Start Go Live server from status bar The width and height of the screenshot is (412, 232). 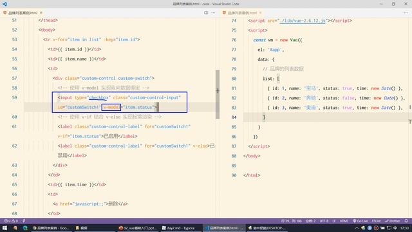360,221
